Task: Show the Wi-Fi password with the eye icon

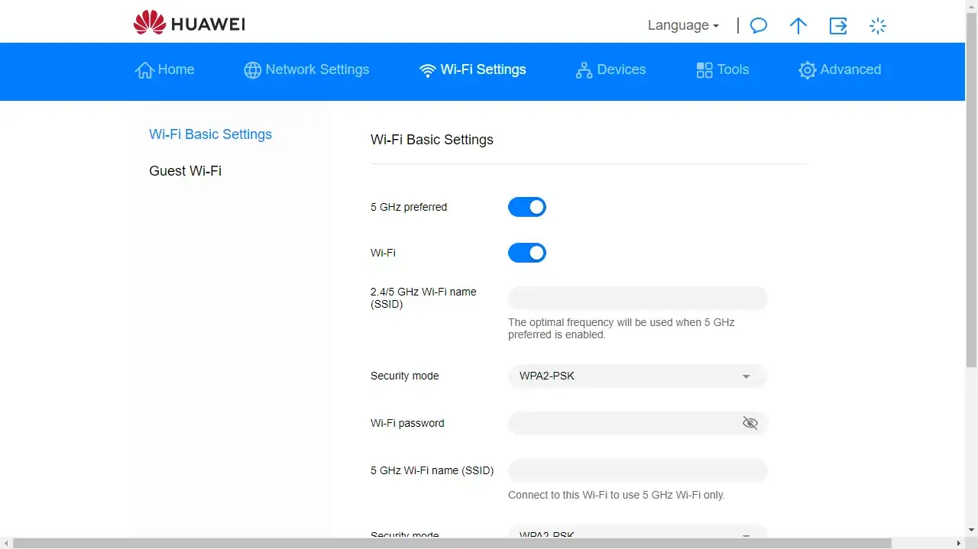Action: pyautogui.click(x=750, y=423)
